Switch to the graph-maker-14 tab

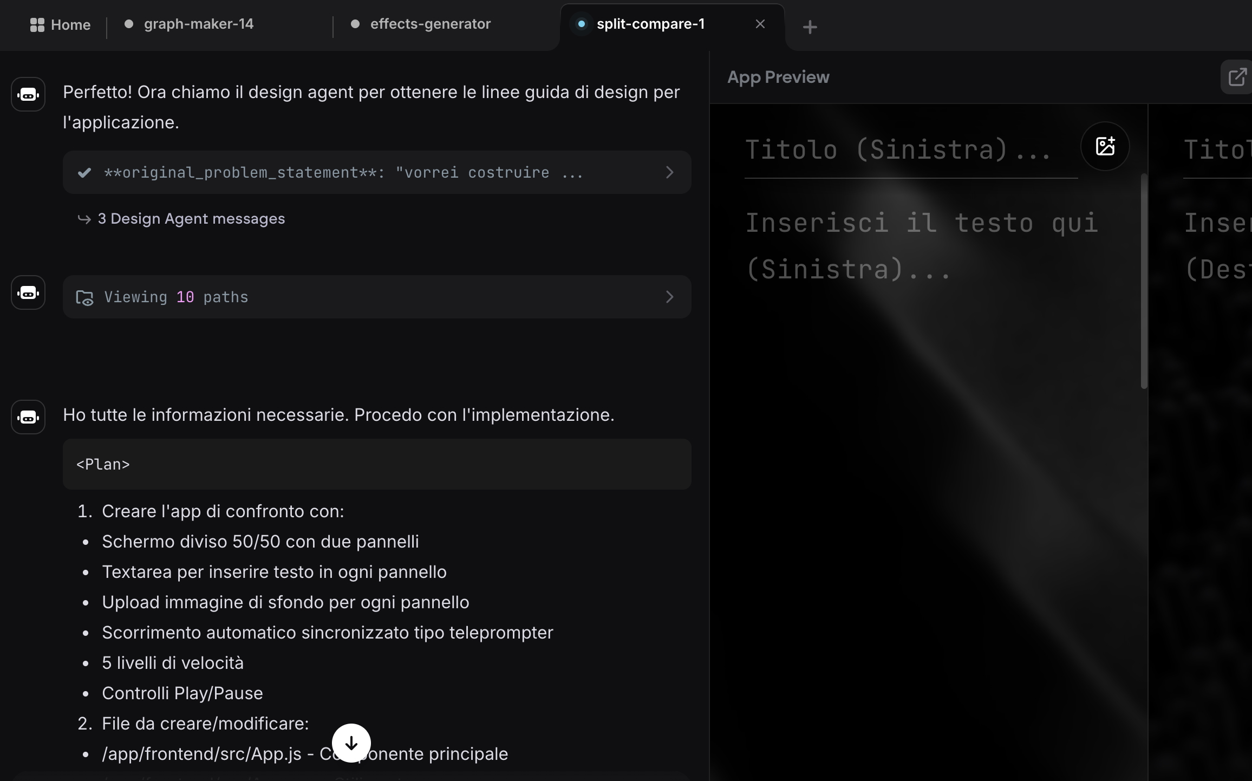click(x=198, y=24)
